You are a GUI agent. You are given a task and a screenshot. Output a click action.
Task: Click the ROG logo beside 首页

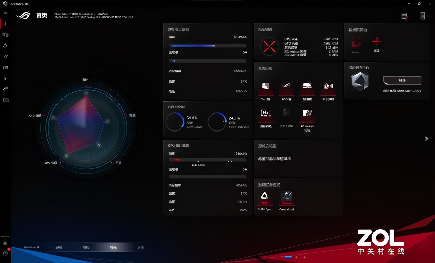tap(23, 15)
